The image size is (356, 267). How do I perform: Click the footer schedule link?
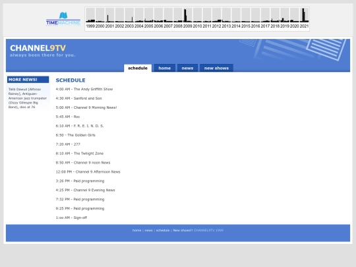(x=163, y=230)
